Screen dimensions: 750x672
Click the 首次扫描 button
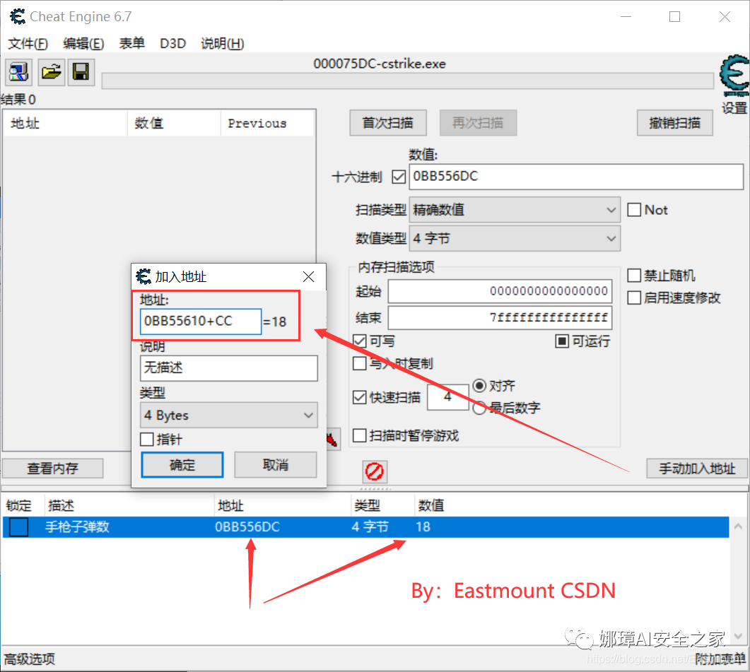388,123
